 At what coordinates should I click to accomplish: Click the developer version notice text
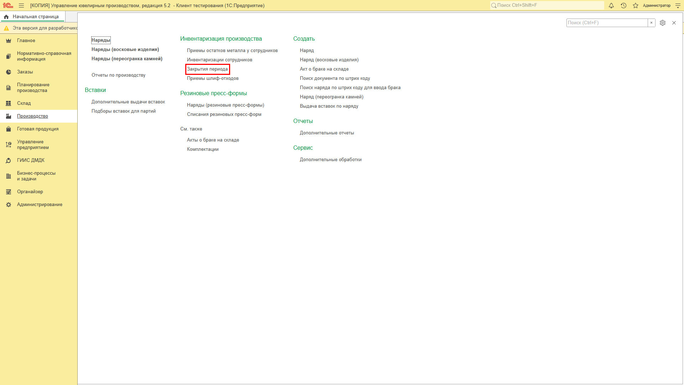[x=45, y=28]
